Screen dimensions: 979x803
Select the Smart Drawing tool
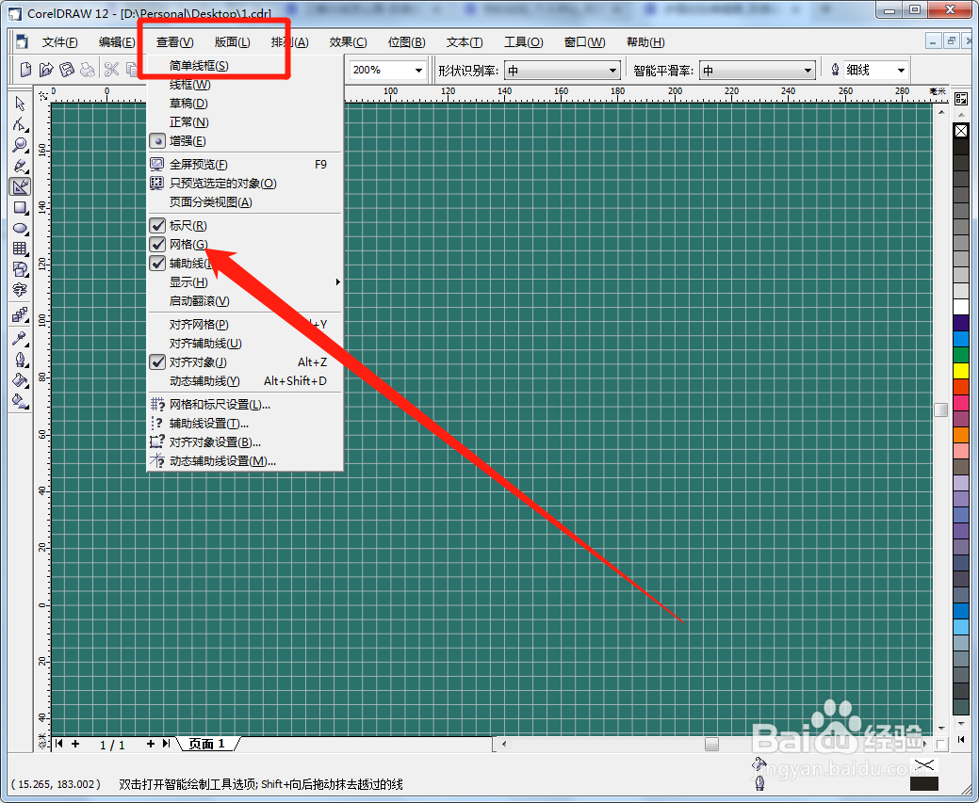(x=20, y=186)
